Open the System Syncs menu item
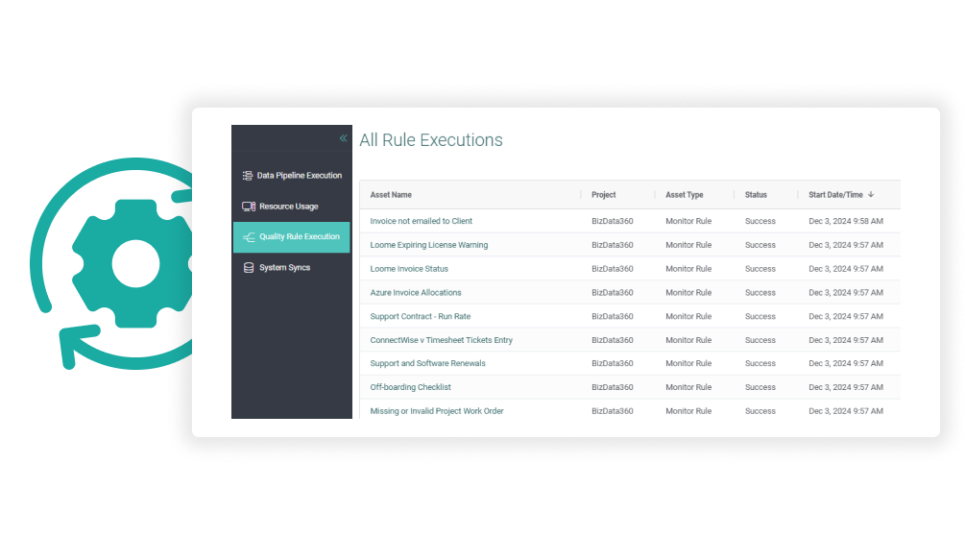Viewport: 965px width, 537px height. pyautogui.click(x=292, y=267)
